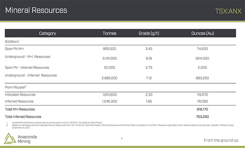The height and width of the screenshot is (148, 245).
Task: Click the 78,090 ounces value
Action: pyautogui.click(x=202, y=101)
